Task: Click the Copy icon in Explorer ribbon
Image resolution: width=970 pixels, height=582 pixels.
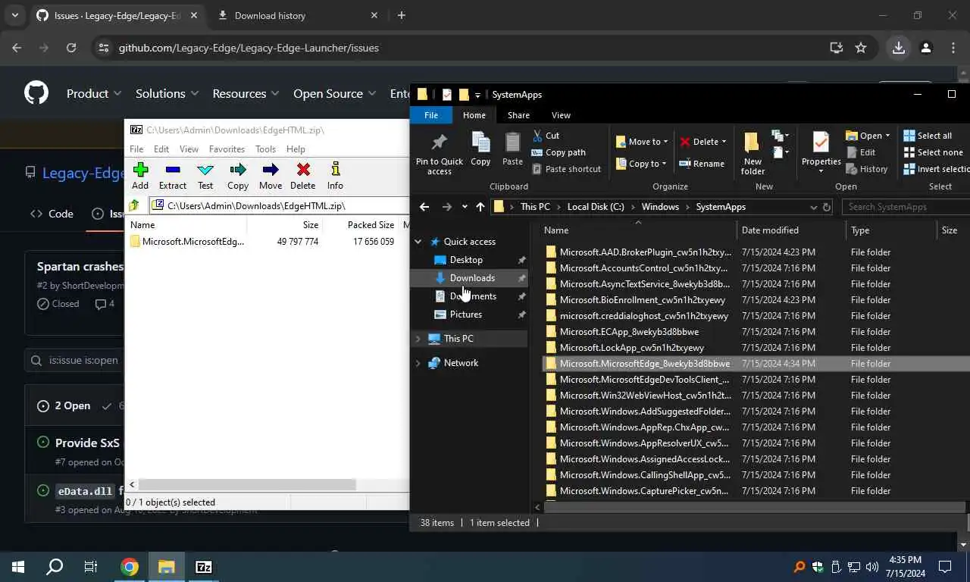Action: coord(480,149)
